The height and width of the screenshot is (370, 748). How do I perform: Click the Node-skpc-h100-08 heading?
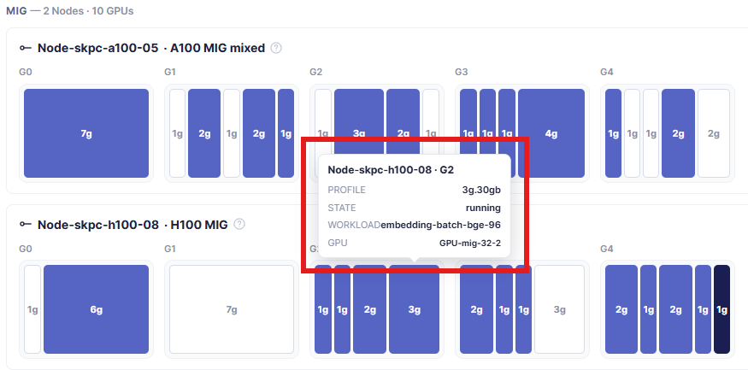[x=97, y=224]
